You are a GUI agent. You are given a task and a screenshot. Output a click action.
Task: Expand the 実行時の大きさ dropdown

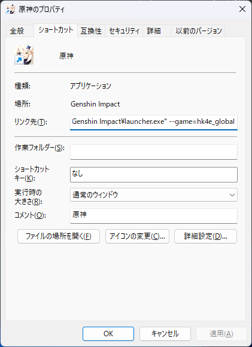coord(154,195)
